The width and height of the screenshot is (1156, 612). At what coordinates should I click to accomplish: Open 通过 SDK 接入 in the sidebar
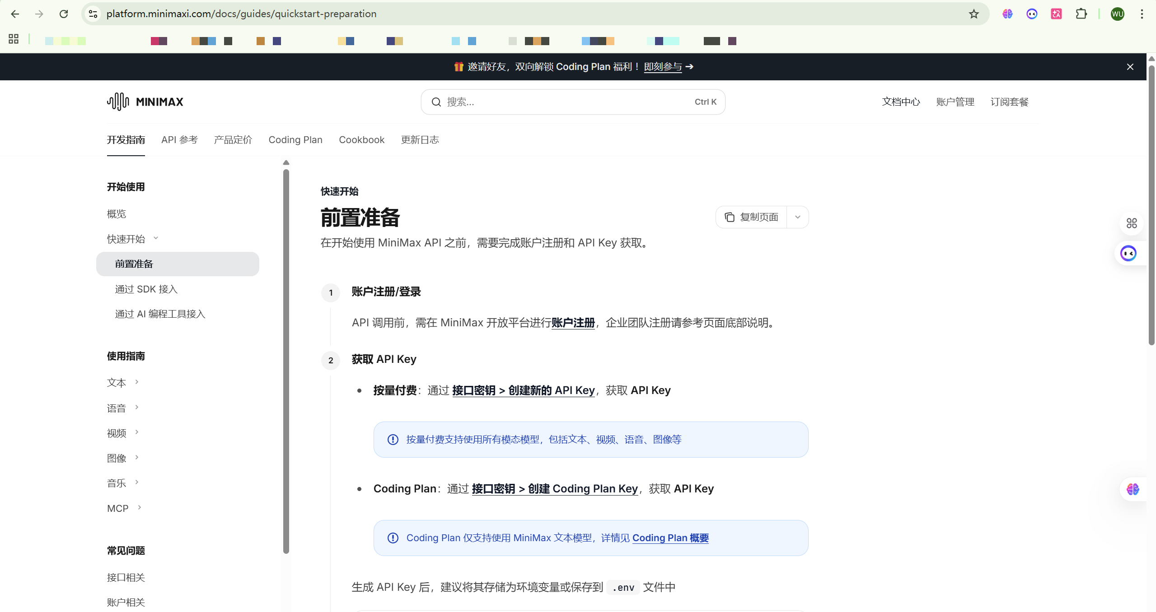pyautogui.click(x=146, y=289)
